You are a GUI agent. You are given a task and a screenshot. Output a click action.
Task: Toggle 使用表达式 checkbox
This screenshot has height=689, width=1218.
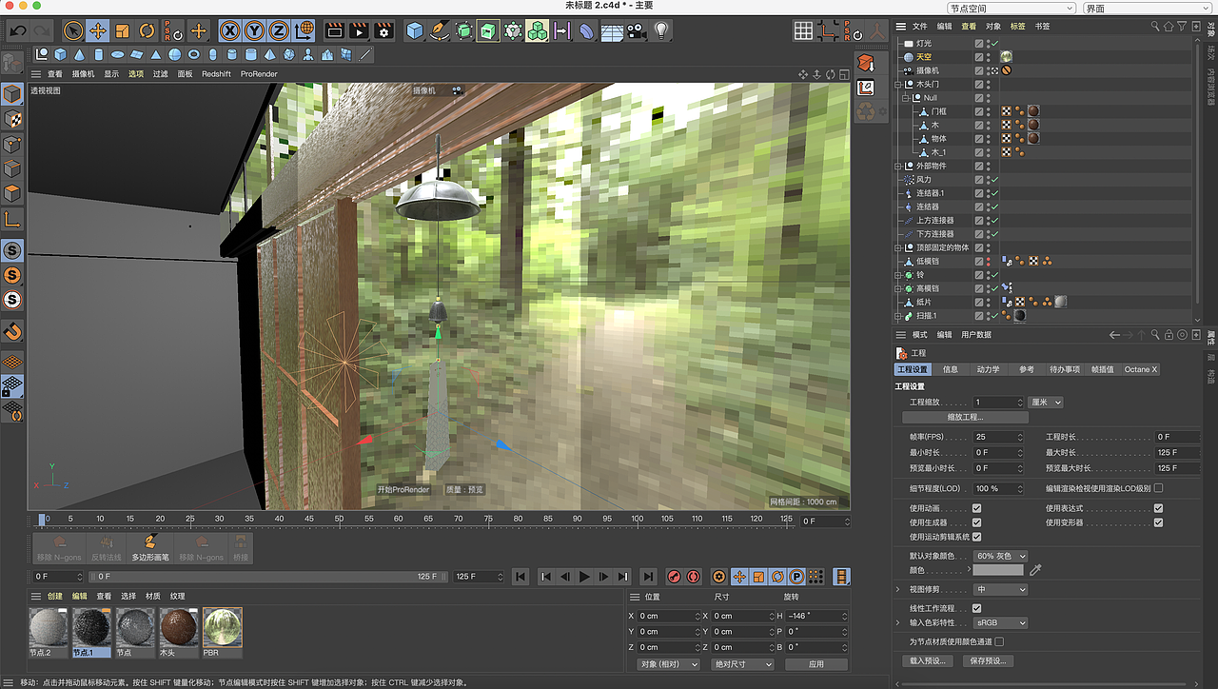point(1158,508)
